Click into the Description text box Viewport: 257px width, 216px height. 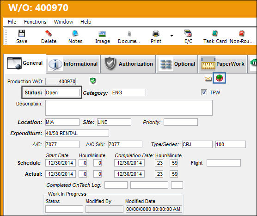pos(129,108)
